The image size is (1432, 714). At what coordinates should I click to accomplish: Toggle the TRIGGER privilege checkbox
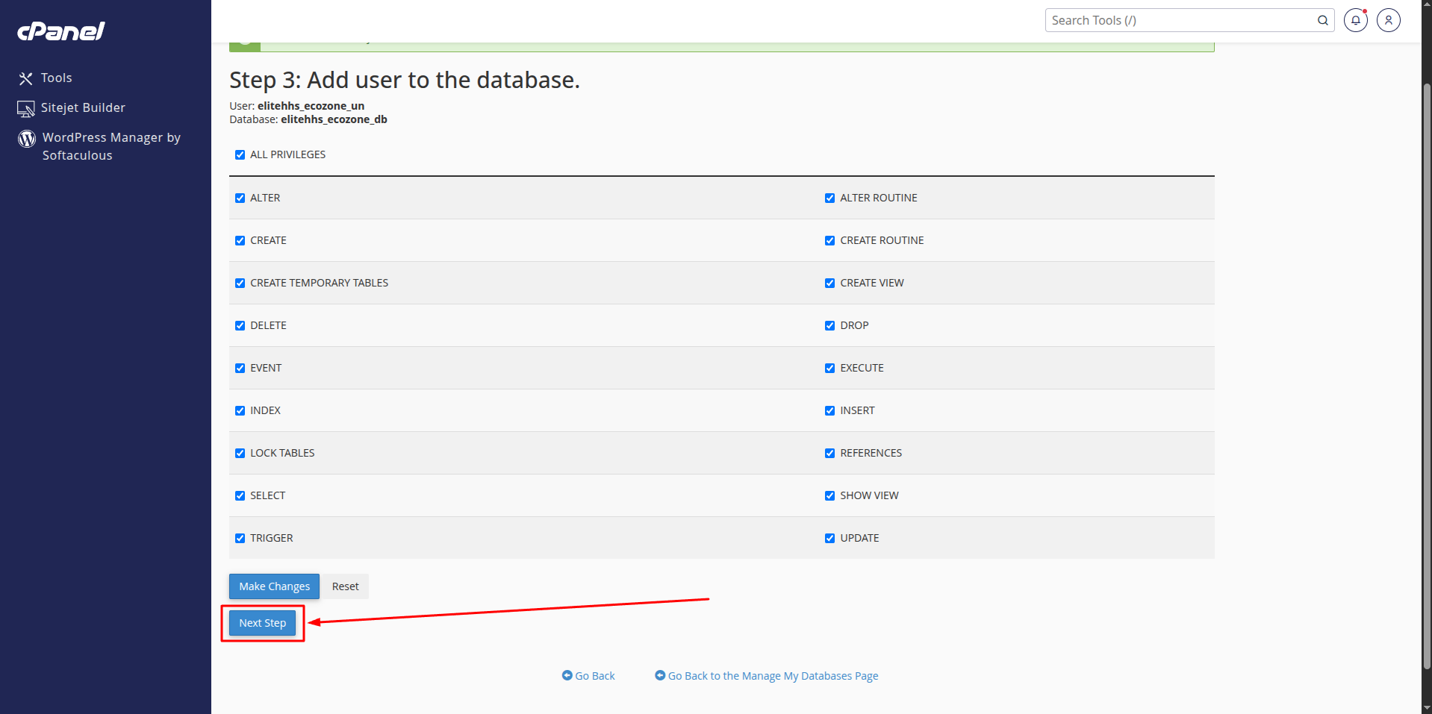click(240, 538)
